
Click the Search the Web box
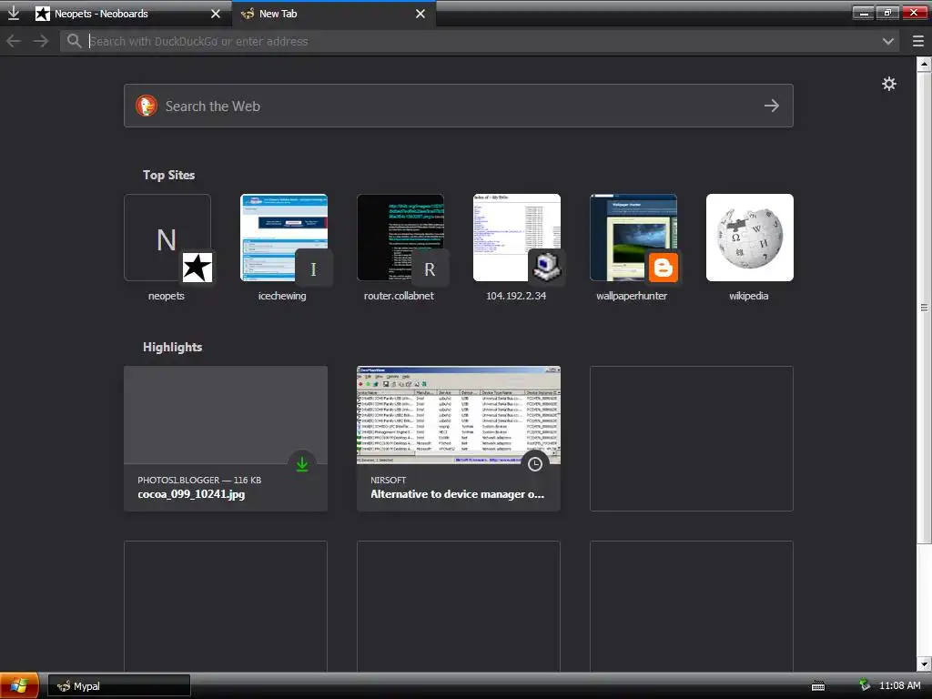(459, 106)
